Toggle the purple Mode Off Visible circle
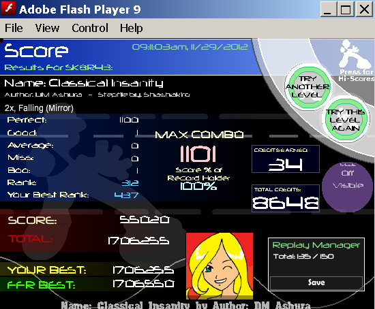 347,187
